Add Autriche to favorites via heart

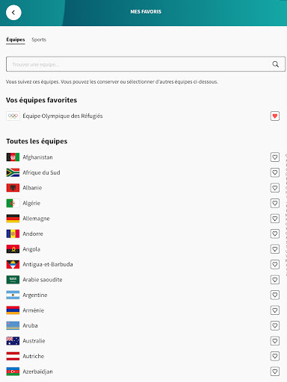click(275, 356)
